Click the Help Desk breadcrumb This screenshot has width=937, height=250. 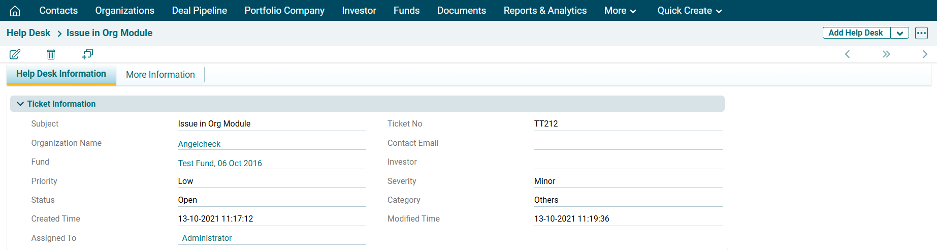pos(28,33)
